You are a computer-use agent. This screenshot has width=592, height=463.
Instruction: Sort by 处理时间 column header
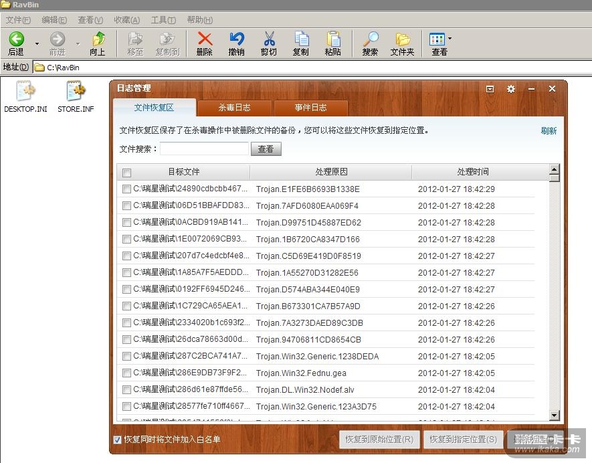pyautogui.click(x=473, y=172)
